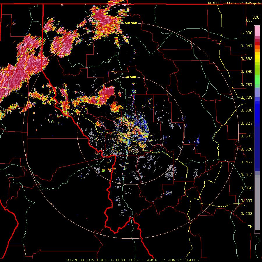Select the 1.000 value on the color scale
The image size is (262, 262).
point(247,33)
